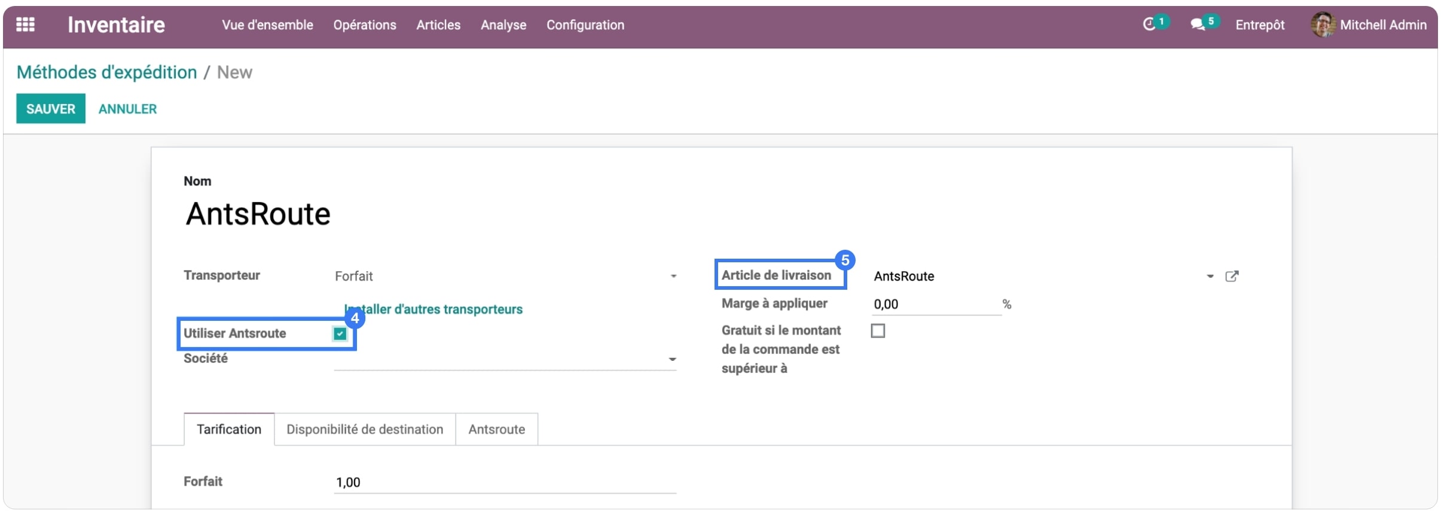The height and width of the screenshot is (512, 1441).
Task: Click the New breadcrumb text
Action: (234, 72)
